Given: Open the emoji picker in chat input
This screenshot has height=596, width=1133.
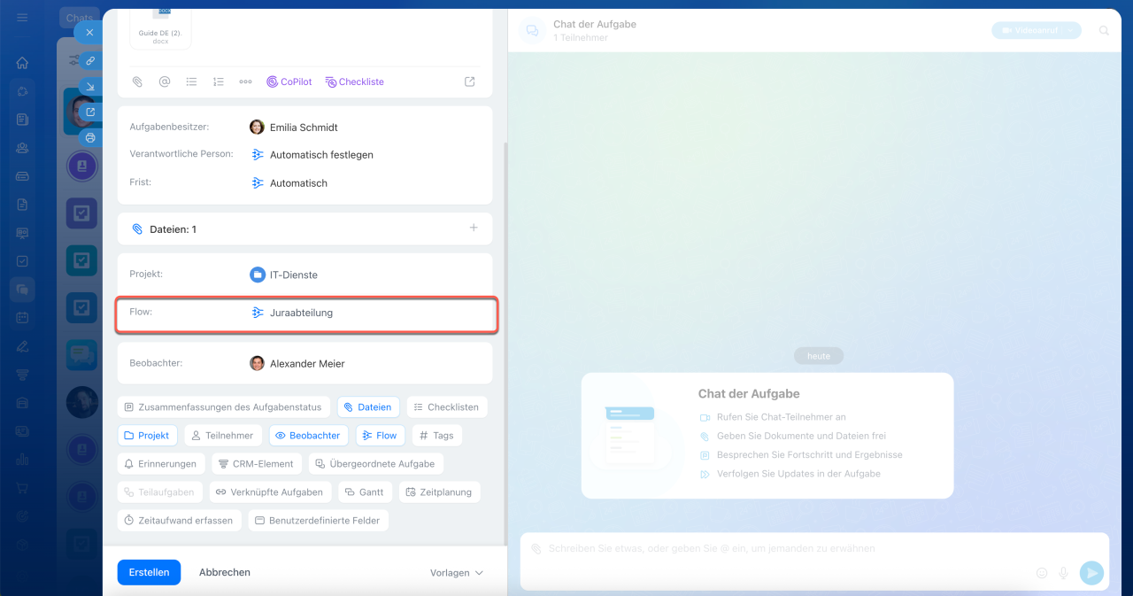Looking at the screenshot, I should [1042, 573].
